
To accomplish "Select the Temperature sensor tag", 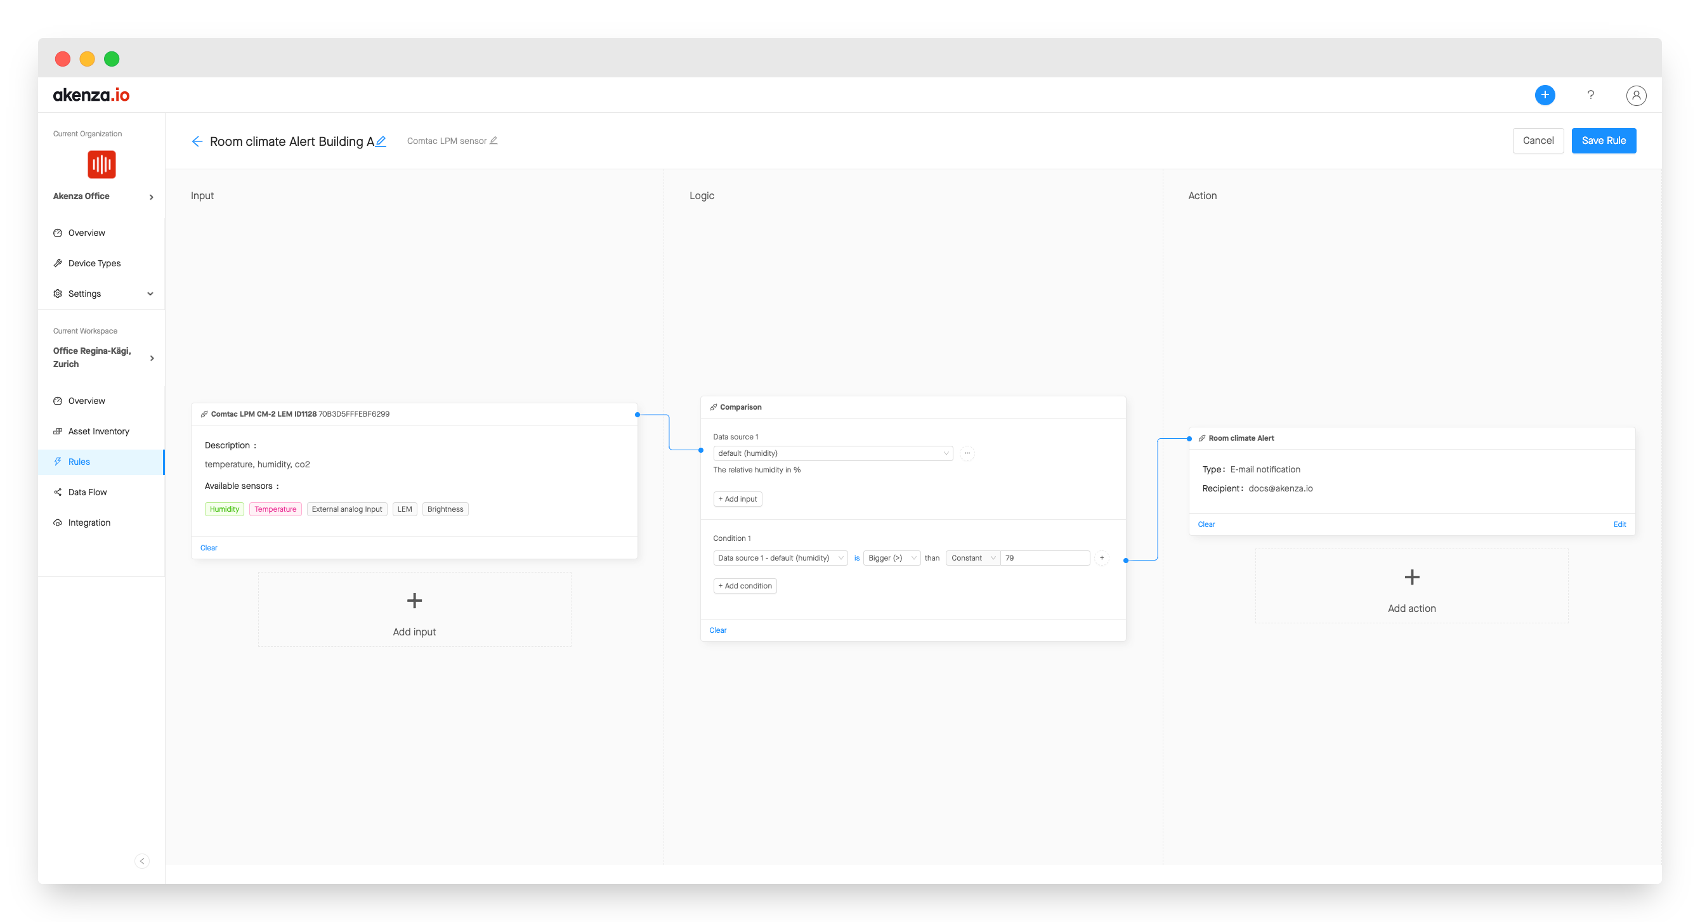I will click(275, 509).
